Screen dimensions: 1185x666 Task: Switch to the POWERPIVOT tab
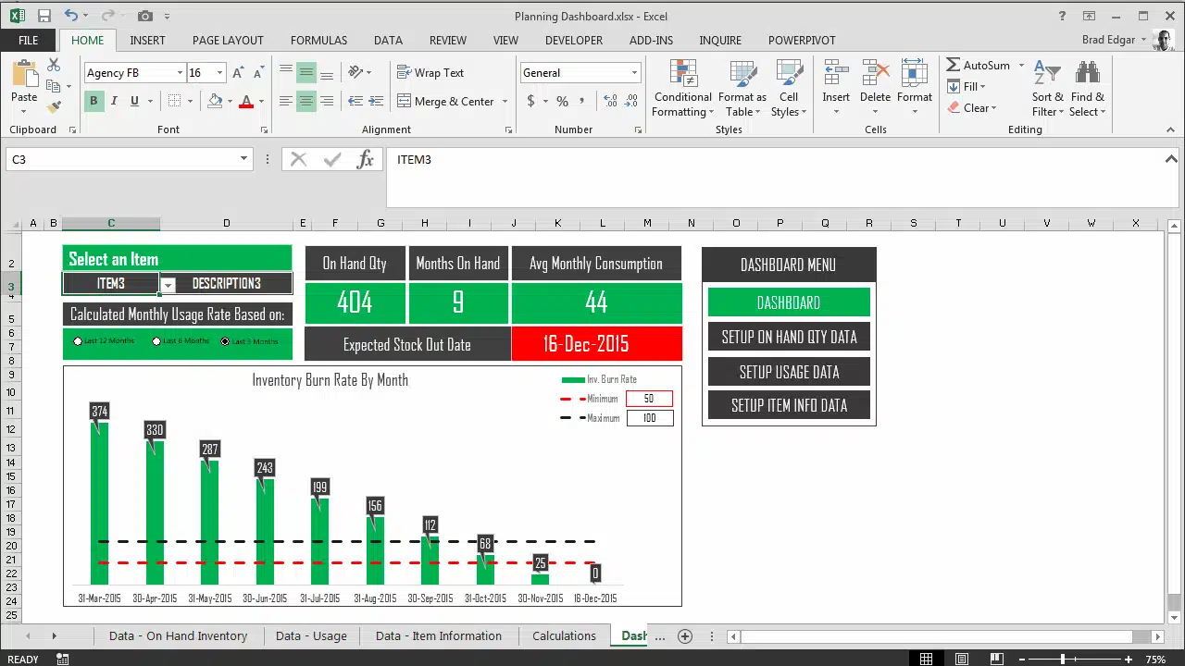pos(802,40)
